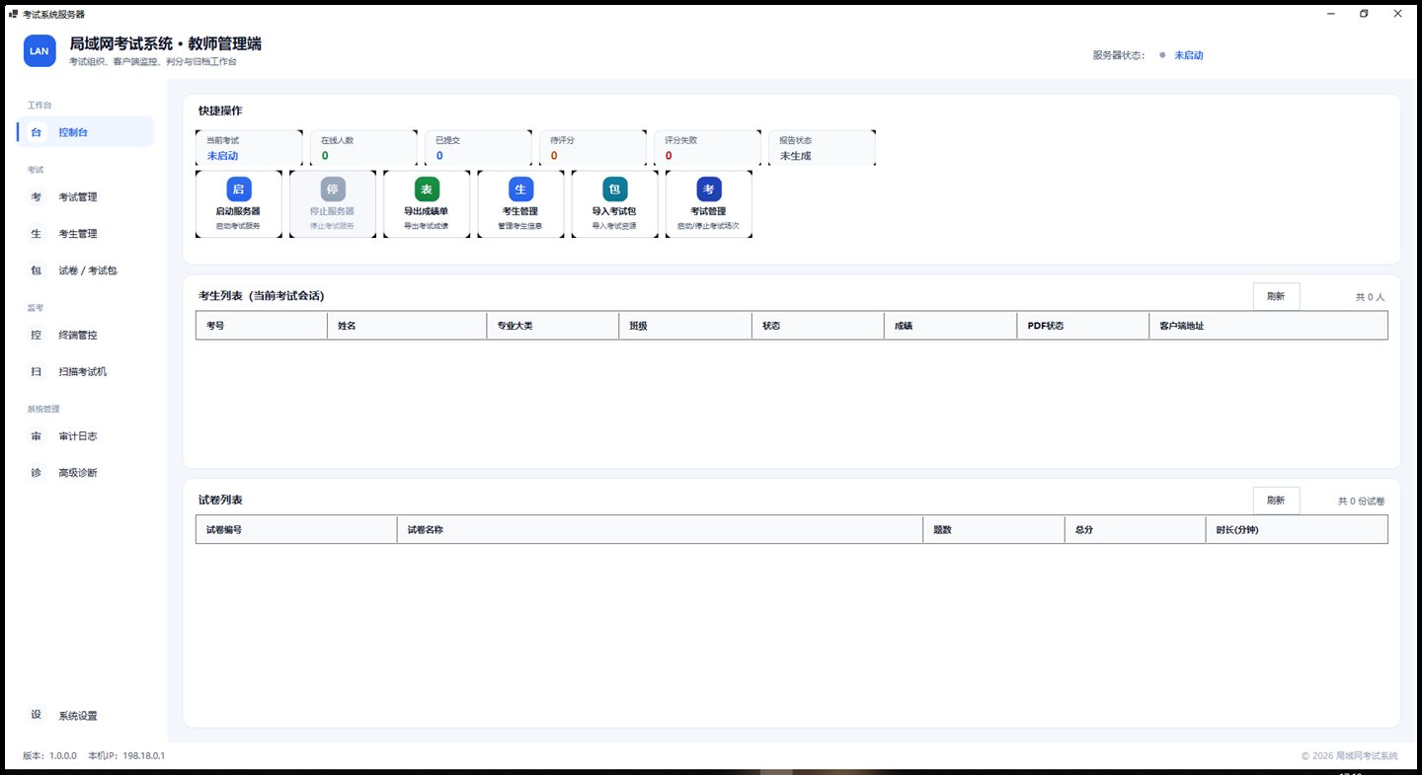Viewport: 1422px width, 775px height.
Task: Click the 考试管理 quick action card
Action: pos(708,204)
